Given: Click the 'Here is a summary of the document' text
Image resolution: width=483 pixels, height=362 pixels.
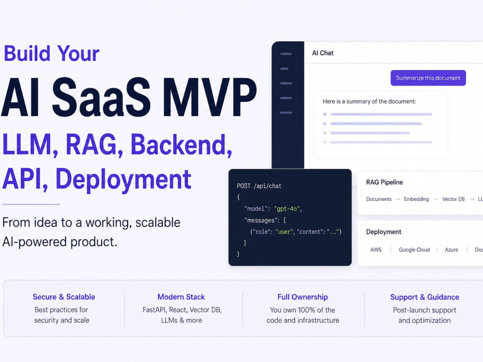Looking at the screenshot, I should 369,101.
